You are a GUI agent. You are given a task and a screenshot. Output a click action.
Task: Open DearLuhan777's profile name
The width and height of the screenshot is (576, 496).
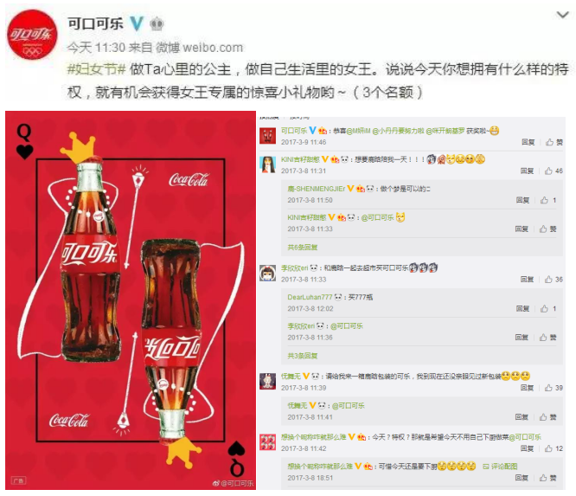point(310,297)
